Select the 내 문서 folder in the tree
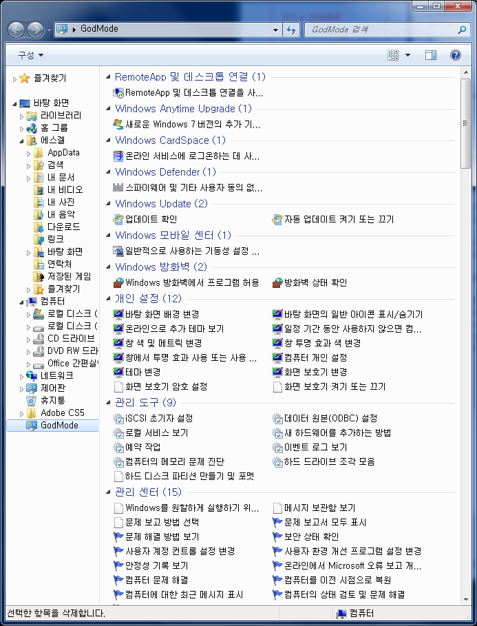The height and width of the screenshot is (626, 477). [61, 177]
